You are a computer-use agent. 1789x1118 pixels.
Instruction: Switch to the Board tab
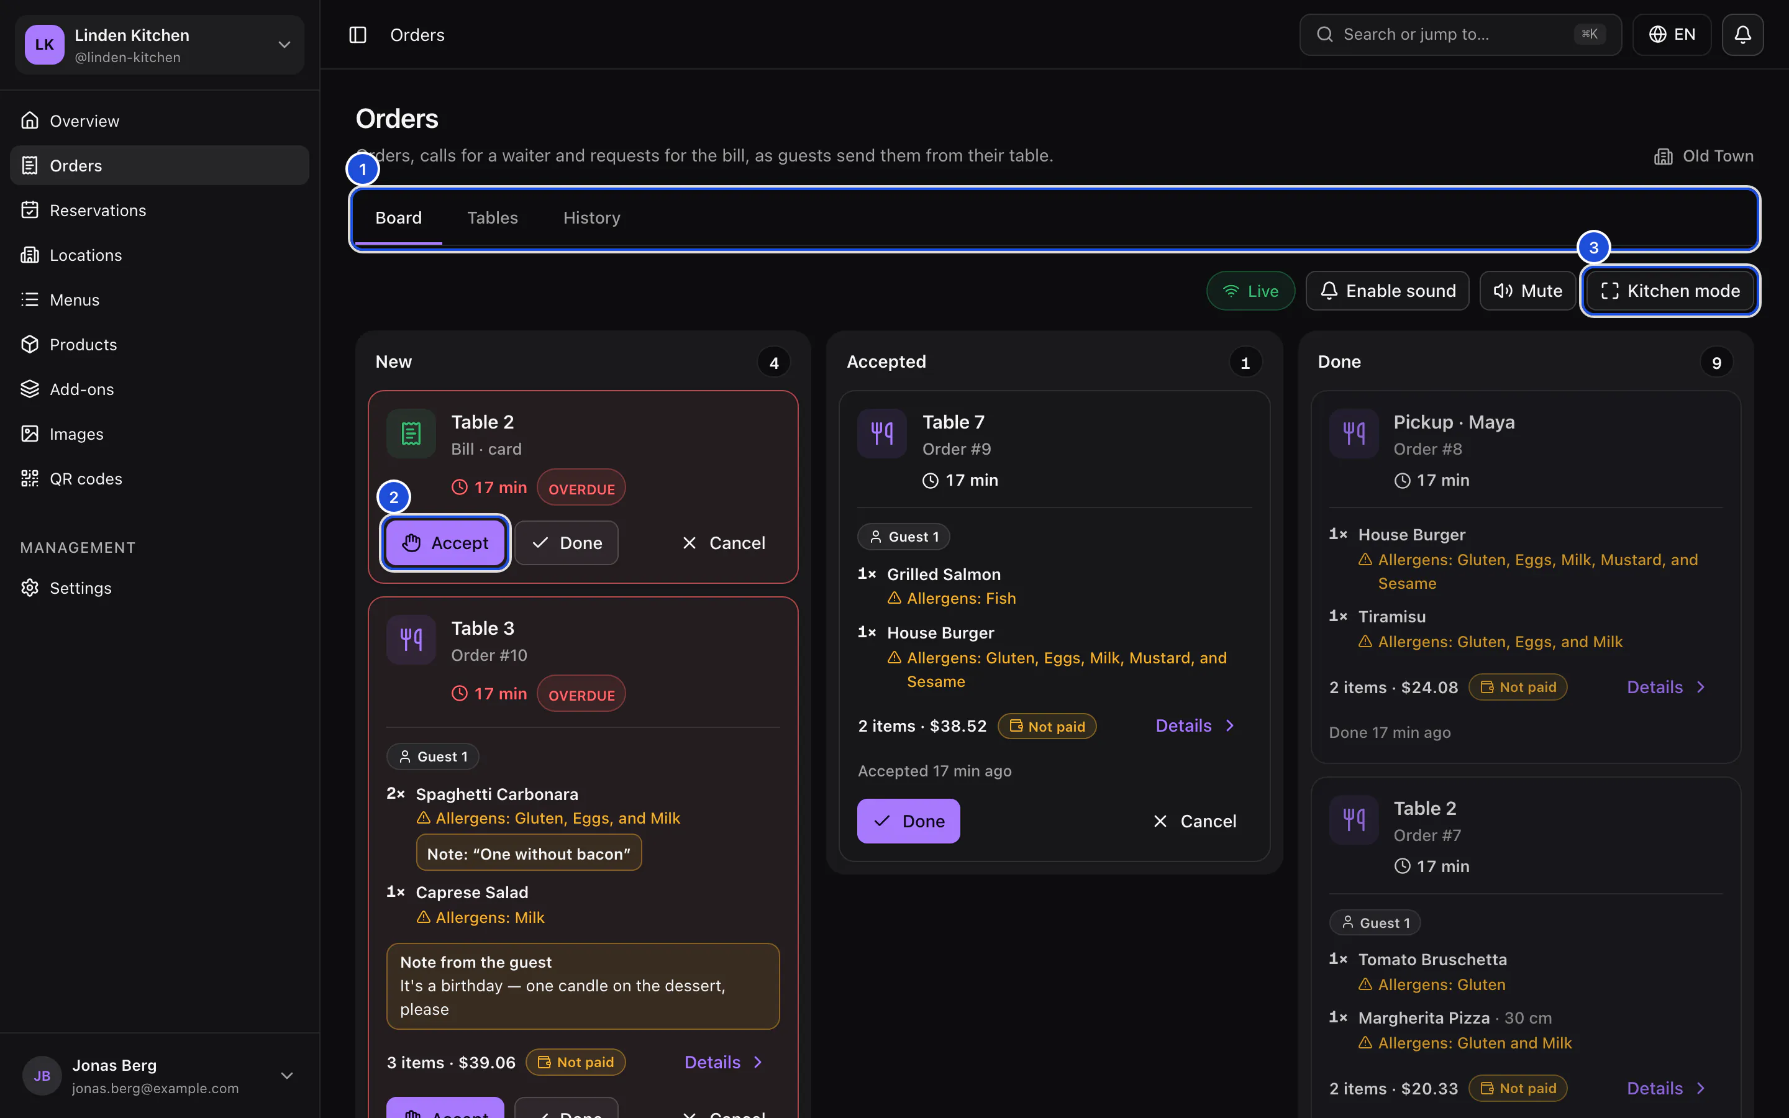click(x=398, y=218)
